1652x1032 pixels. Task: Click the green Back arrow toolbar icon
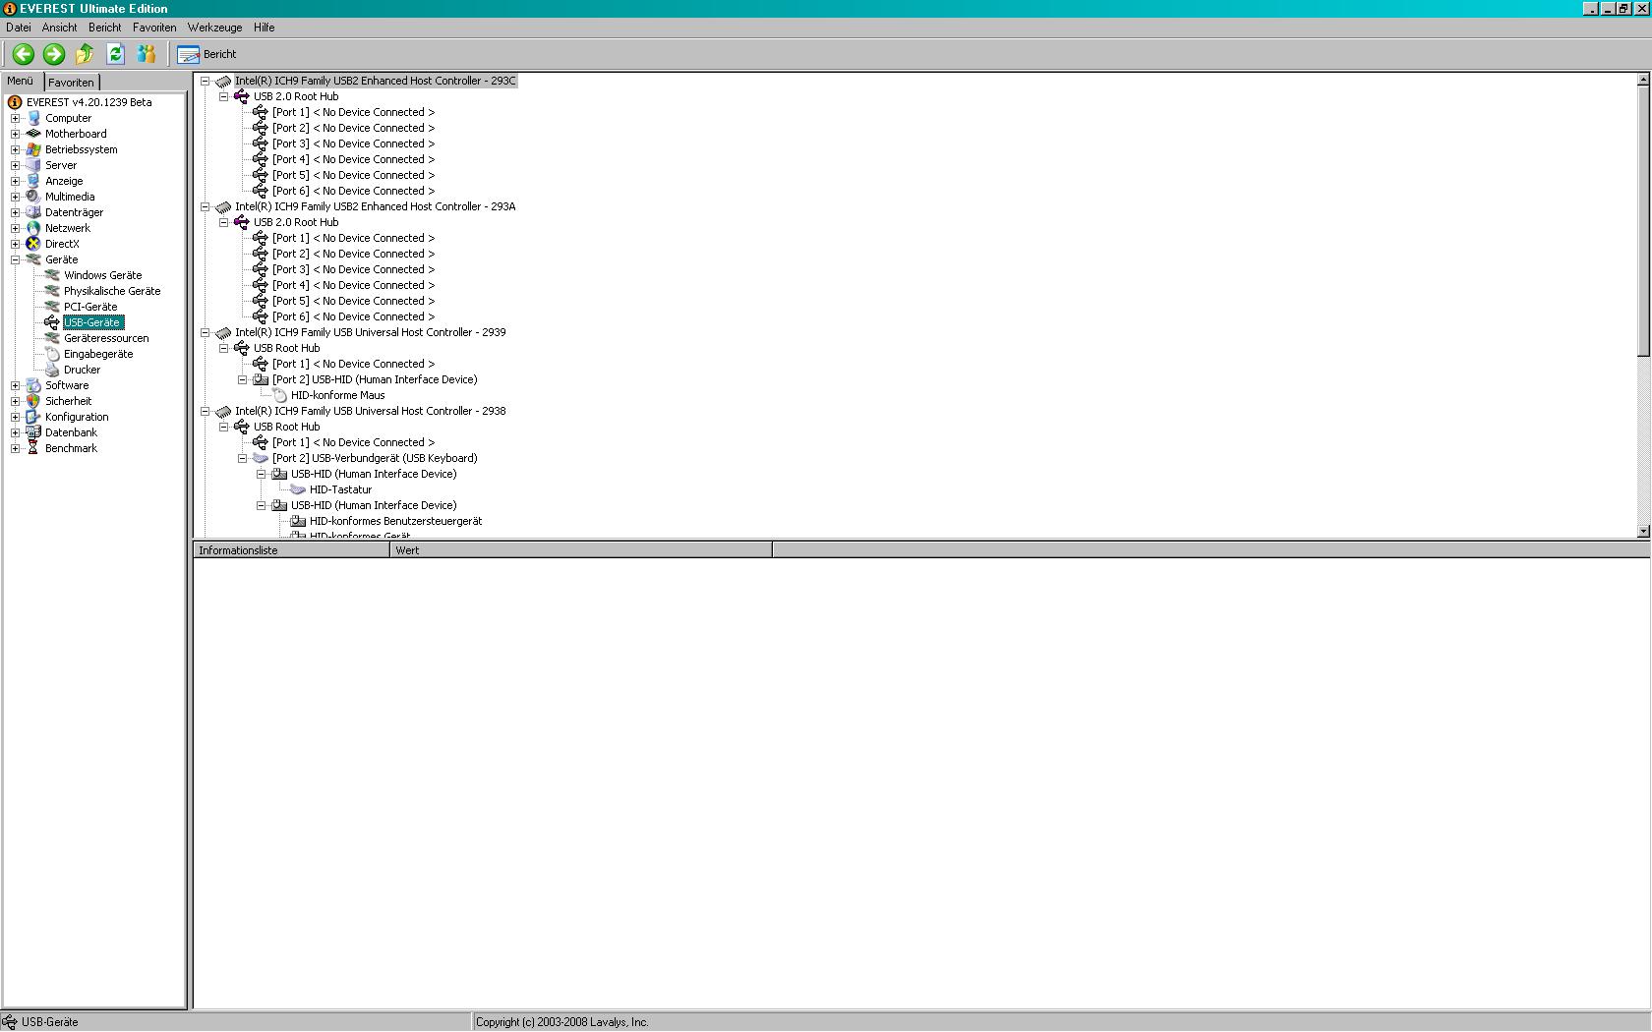click(x=24, y=54)
